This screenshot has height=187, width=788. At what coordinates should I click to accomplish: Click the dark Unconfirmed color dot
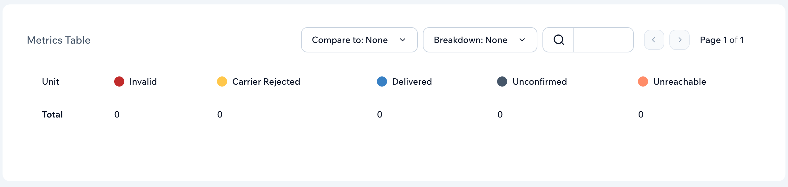502,81
